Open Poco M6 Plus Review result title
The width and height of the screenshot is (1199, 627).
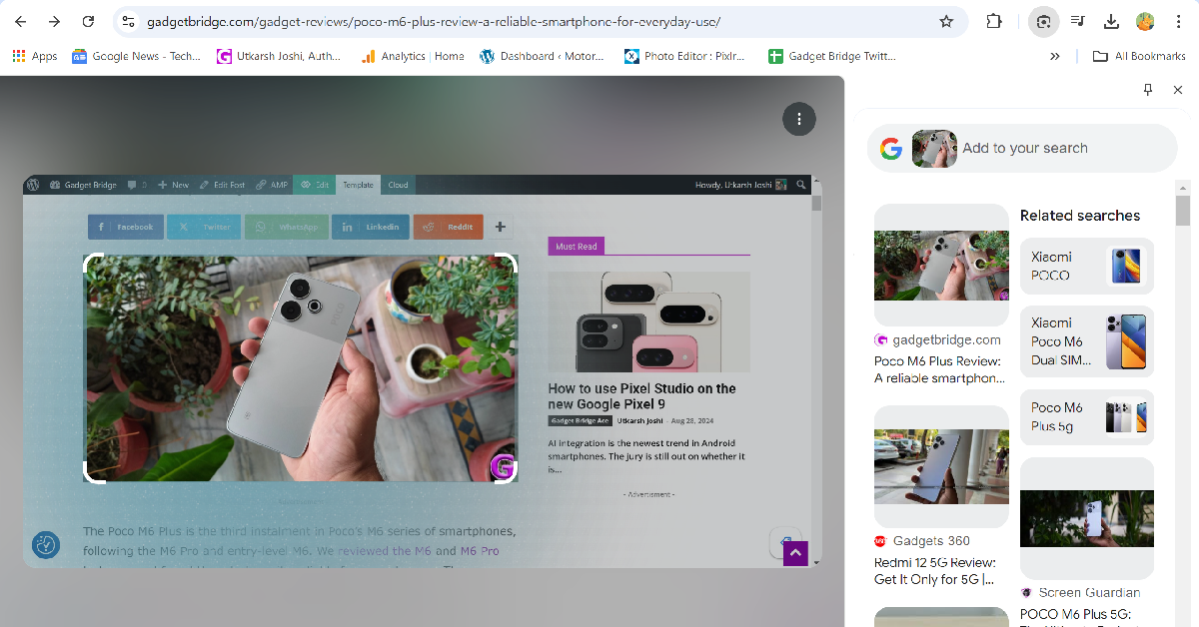[939, 369]
